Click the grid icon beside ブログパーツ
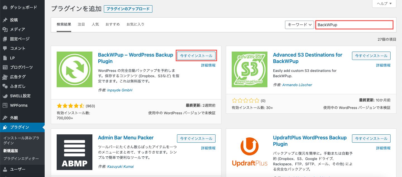Image resolution: width=402 pixels, height=177 pixels. click(5, 67)
